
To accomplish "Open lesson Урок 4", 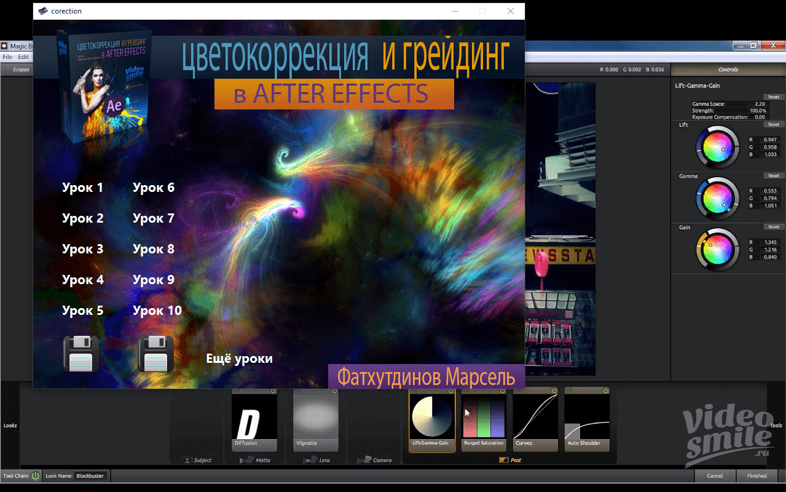I will 83,280.
